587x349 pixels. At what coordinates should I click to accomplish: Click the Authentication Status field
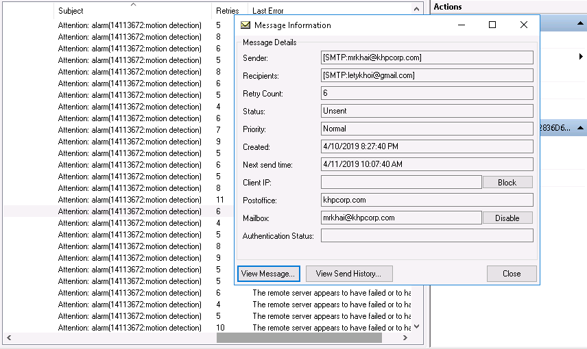click(427, 236)
